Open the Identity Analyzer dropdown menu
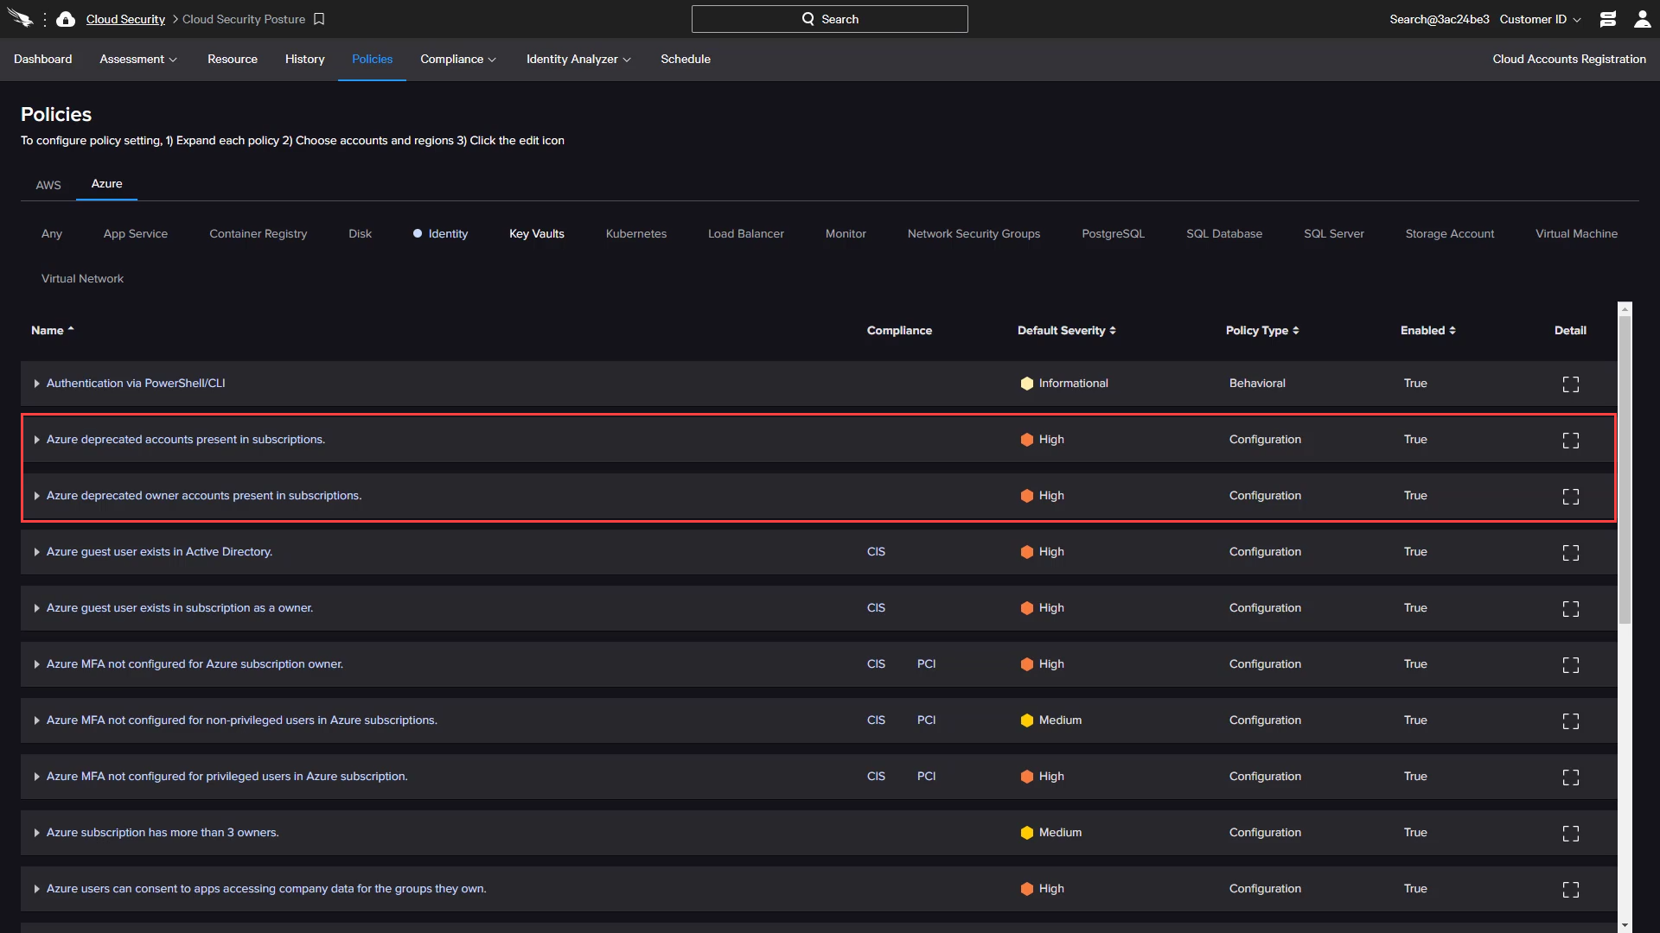Screen dimensions: 1660x933 tap(578, 60)
